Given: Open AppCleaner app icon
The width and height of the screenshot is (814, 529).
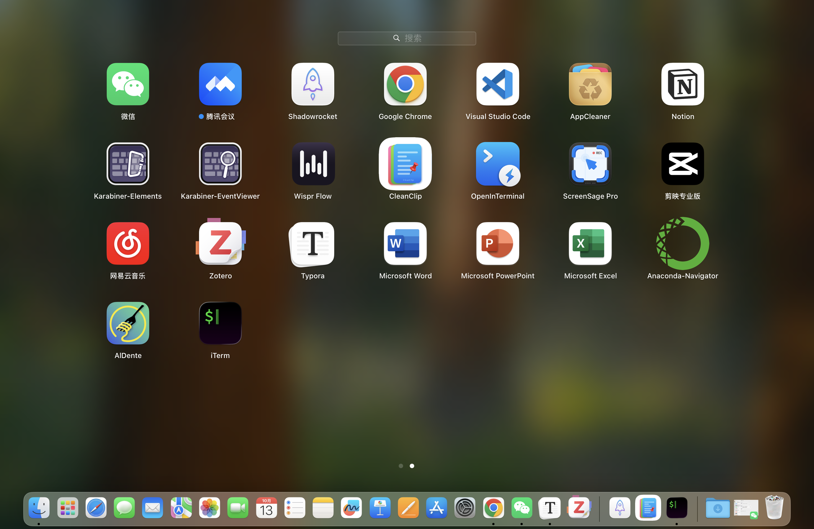Looking at the screenshot, I should 590,84.
